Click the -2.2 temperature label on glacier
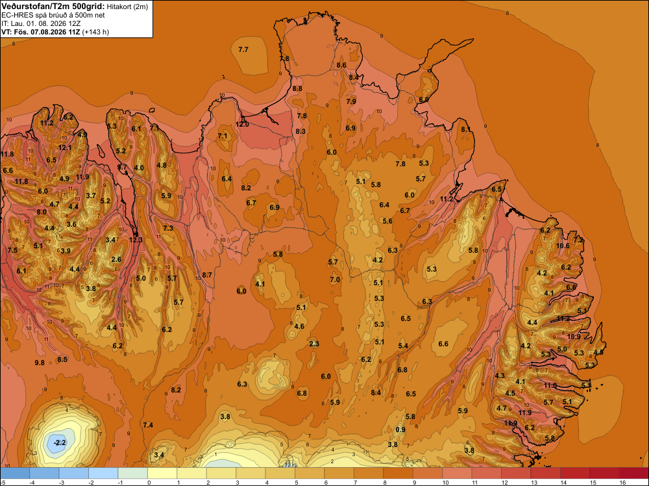 click(60, 442)
